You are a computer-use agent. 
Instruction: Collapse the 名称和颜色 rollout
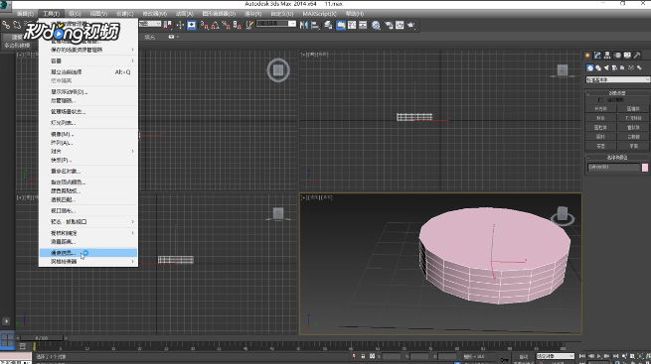pos(617,158)
